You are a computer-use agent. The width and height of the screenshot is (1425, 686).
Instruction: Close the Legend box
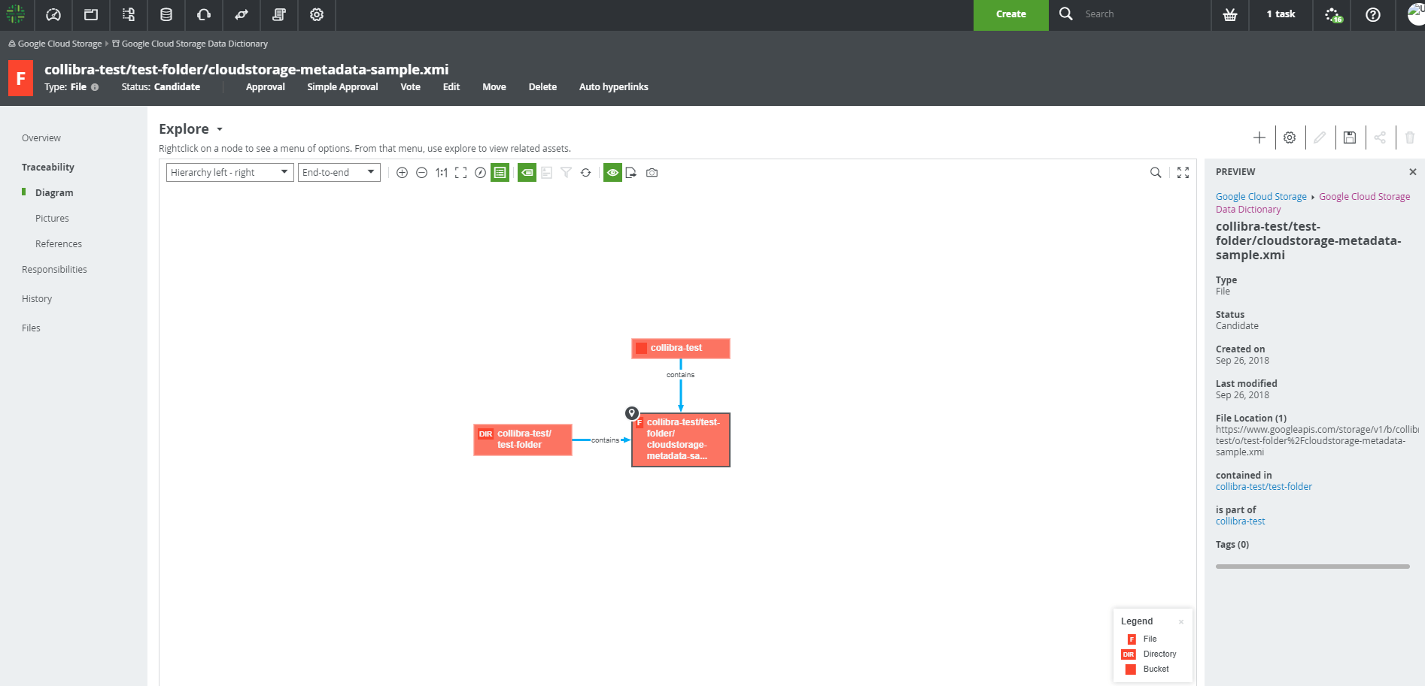coord(1181,622)
